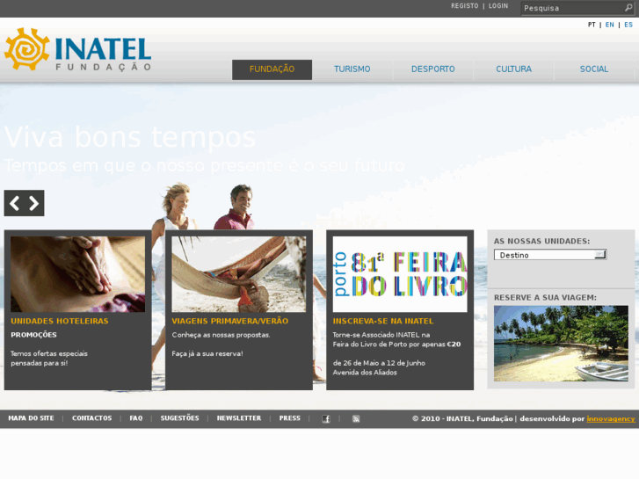Screen dimensions: 639x479
Task: Click Inscreva-se na INATEL heading
Action: point(383,321)
